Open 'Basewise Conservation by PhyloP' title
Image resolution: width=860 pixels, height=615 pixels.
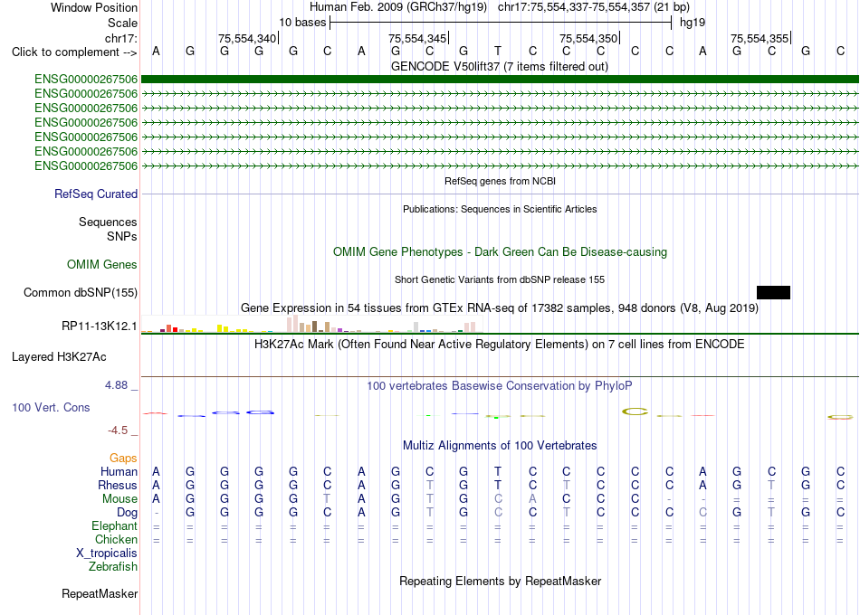pyautogui.click(x=500, y=386)
